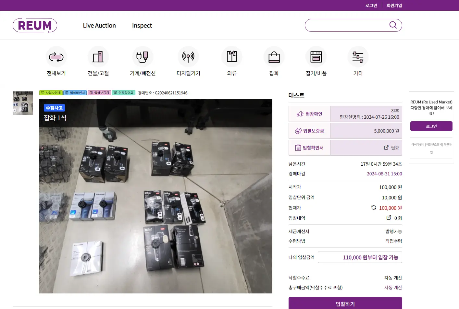459x309 pixels.
Task: Click the 수침사고 badge on photo
Action: (x=54, y=108)
